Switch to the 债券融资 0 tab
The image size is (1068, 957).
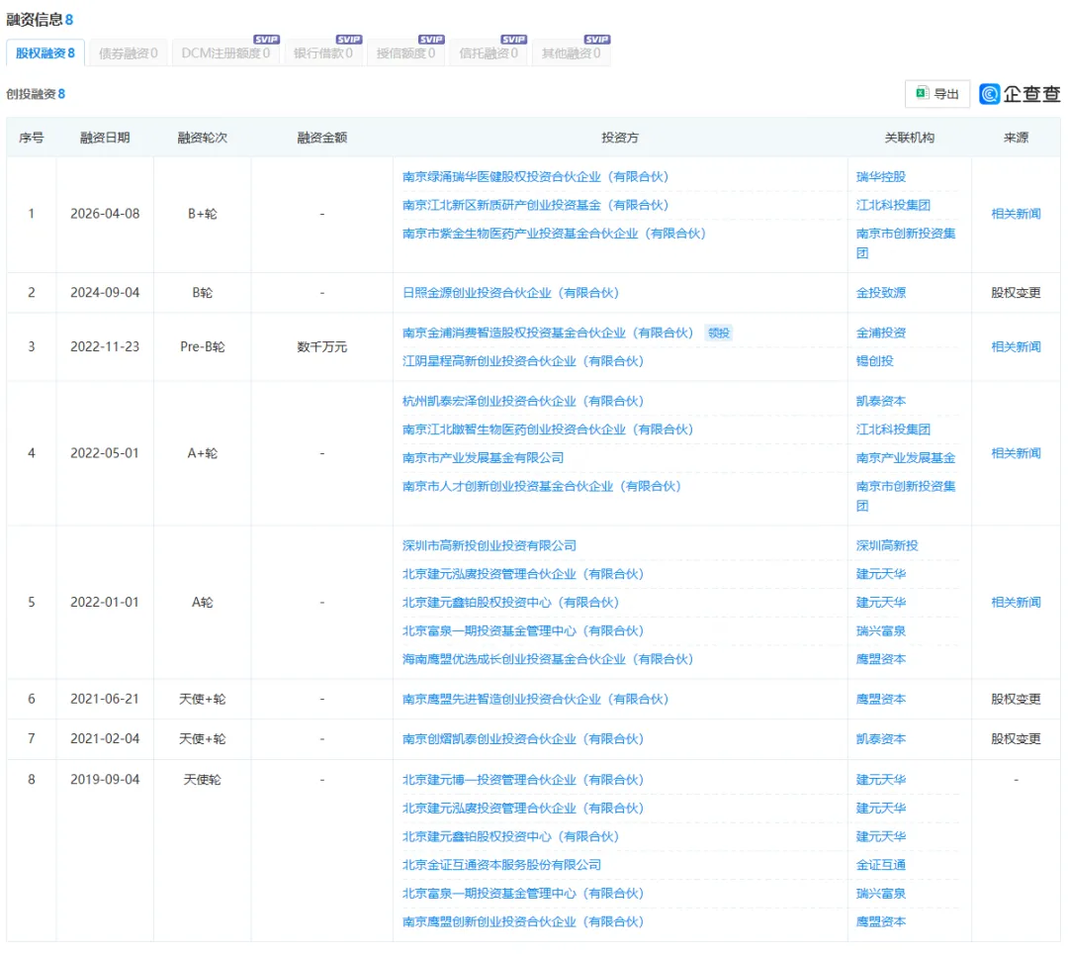pos(128,53)
